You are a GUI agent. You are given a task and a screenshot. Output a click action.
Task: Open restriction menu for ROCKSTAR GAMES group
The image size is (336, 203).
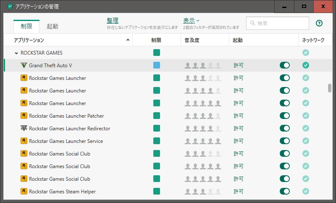pos(157,53)
